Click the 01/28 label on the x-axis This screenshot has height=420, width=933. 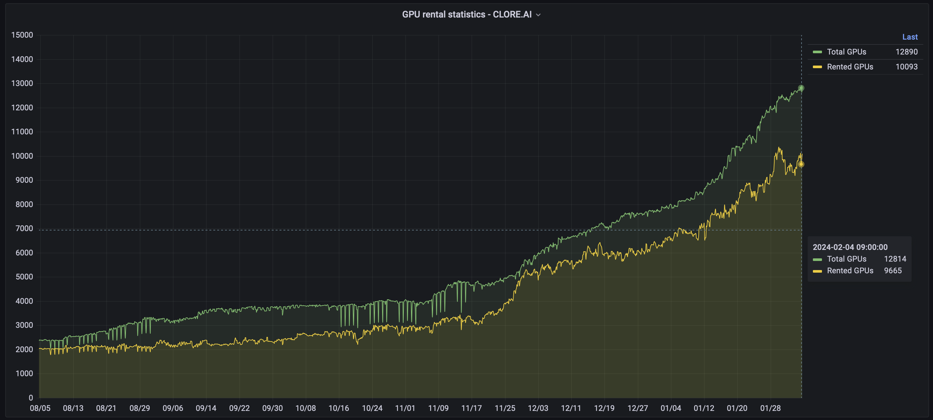tap(770, 408)
